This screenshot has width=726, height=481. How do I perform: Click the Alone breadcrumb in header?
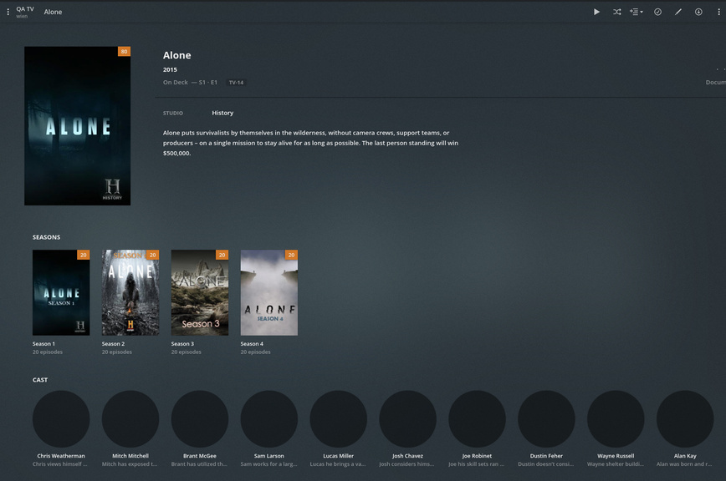[x=53, y=12]
